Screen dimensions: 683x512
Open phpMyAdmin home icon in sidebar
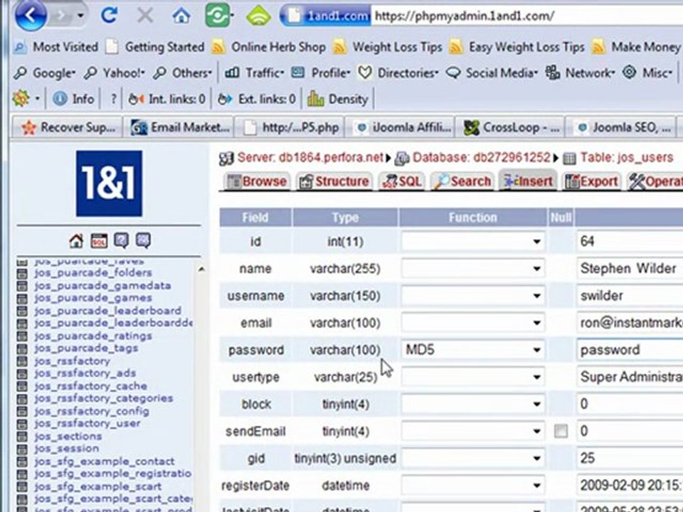76,240
